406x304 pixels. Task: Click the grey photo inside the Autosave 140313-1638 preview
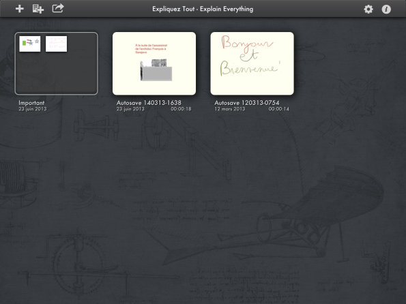click(156, 70)
